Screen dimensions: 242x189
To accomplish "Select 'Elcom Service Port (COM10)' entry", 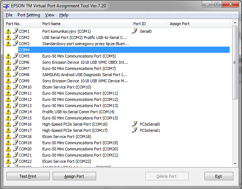I will pos(67,87).
